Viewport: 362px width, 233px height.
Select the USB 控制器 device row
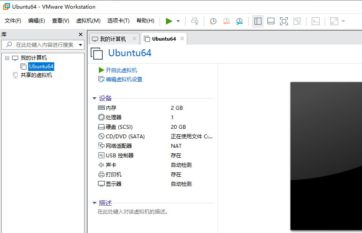[x=156, y=156]
